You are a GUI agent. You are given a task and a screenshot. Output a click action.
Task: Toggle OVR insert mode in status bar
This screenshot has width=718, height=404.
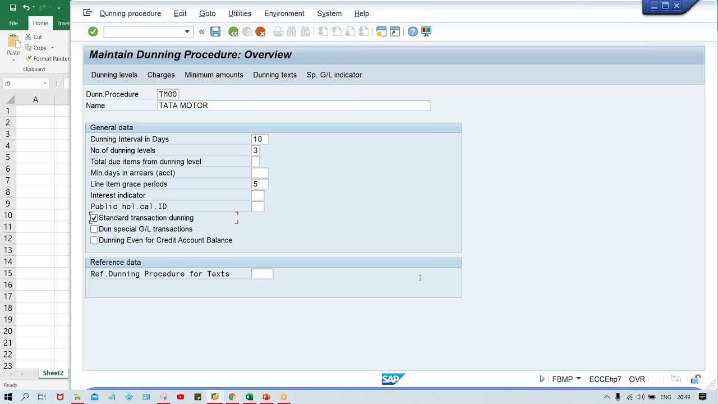(x=637, y=379)
